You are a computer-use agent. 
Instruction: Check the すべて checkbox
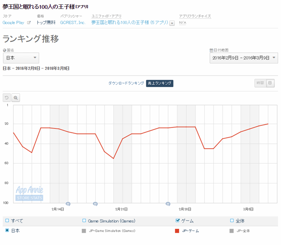click(7, 221)
